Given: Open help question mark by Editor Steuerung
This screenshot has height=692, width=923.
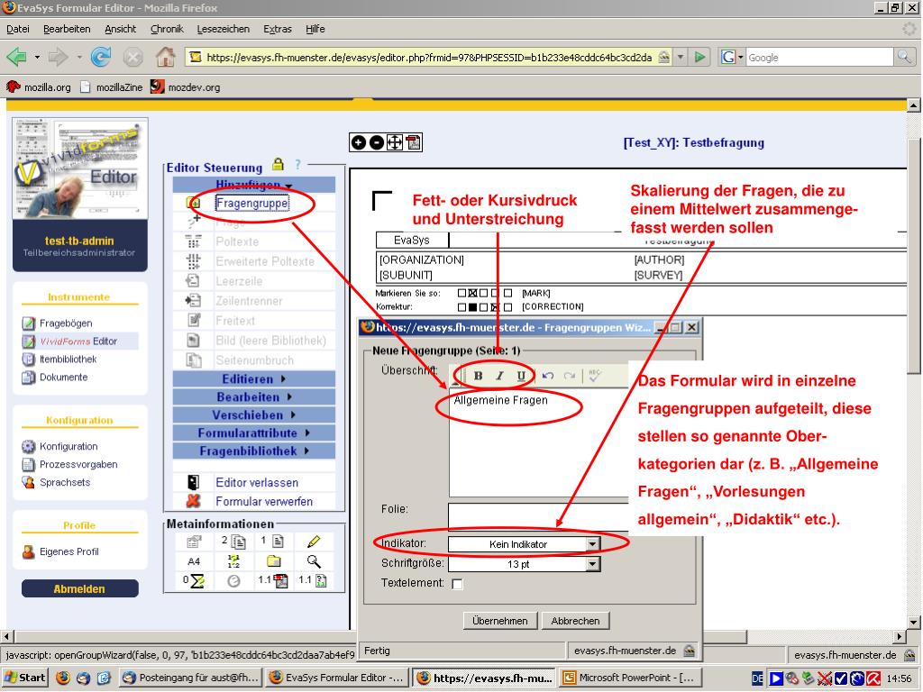Looking at the screenshot, I should 297,165.
